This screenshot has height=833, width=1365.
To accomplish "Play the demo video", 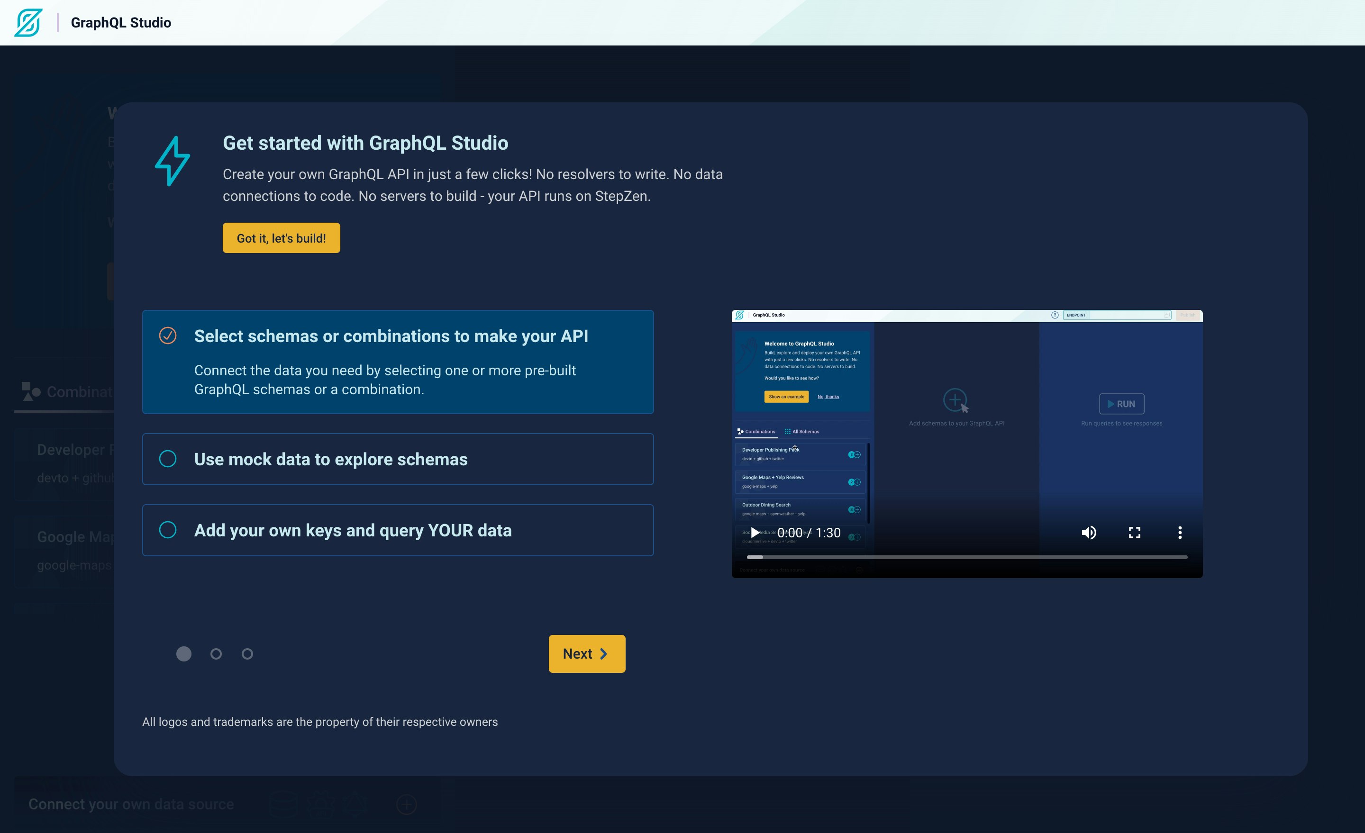I will tap(755, 532).
